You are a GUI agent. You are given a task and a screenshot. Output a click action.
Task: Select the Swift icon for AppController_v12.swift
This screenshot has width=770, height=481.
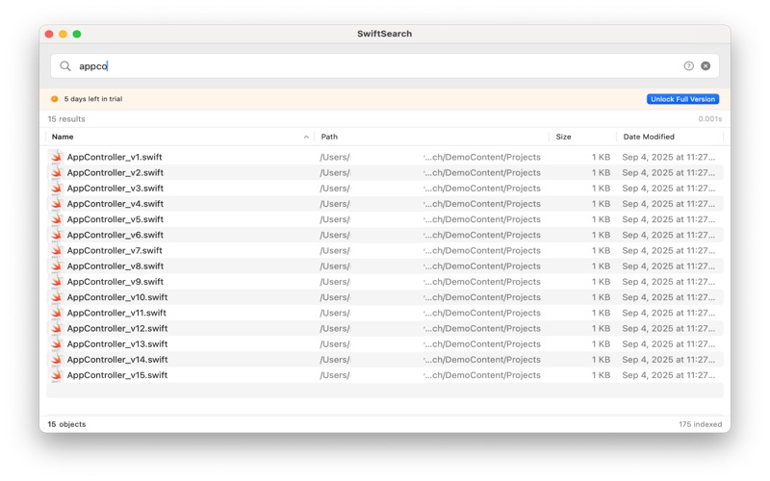[x=57, y=328]
